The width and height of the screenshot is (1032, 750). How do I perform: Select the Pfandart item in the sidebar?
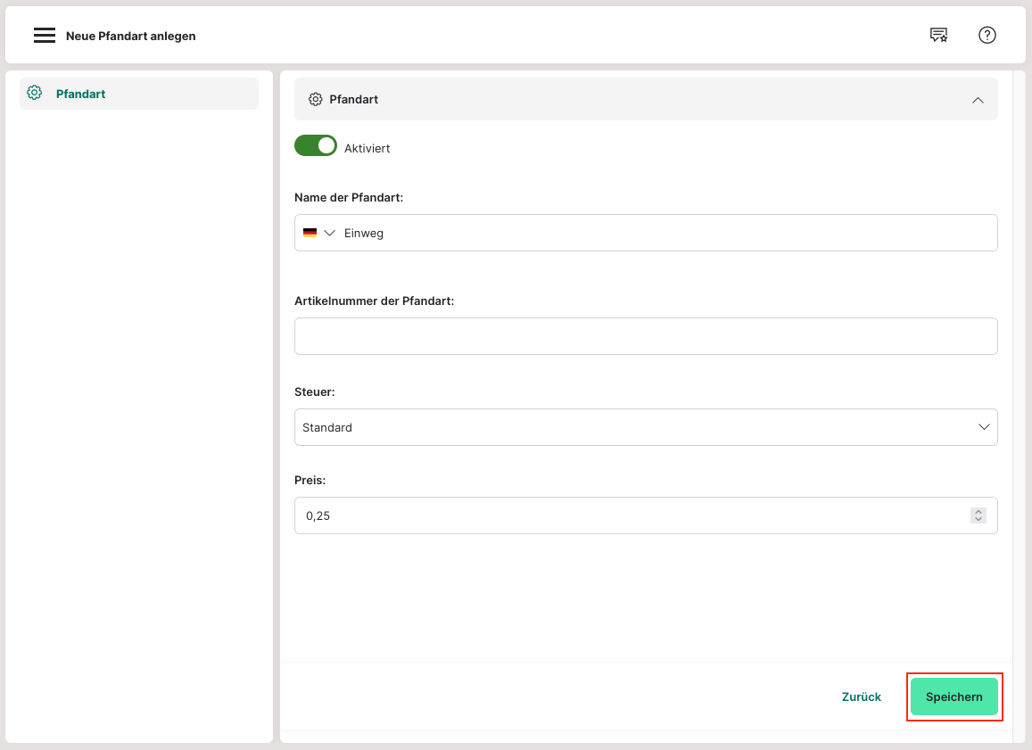[80, 94]
